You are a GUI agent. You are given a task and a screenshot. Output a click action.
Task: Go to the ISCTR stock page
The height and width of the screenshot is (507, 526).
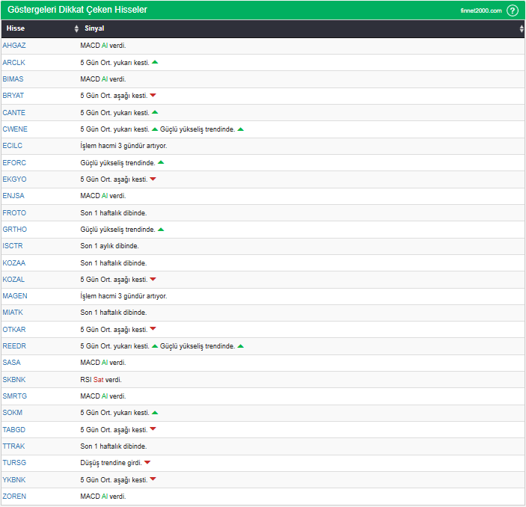coord(13,246)
